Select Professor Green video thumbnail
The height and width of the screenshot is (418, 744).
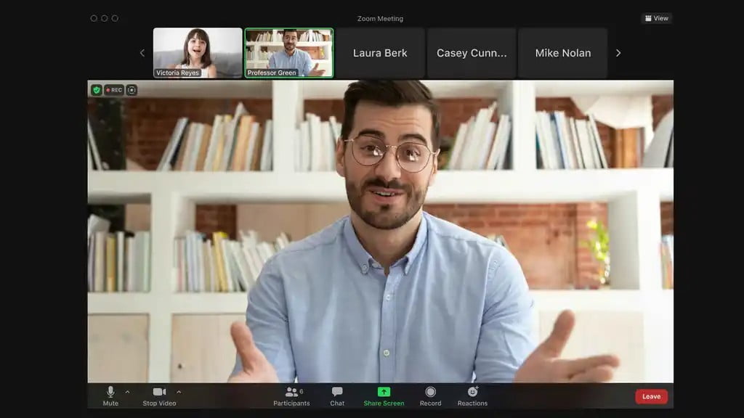[x=288, y=53]
